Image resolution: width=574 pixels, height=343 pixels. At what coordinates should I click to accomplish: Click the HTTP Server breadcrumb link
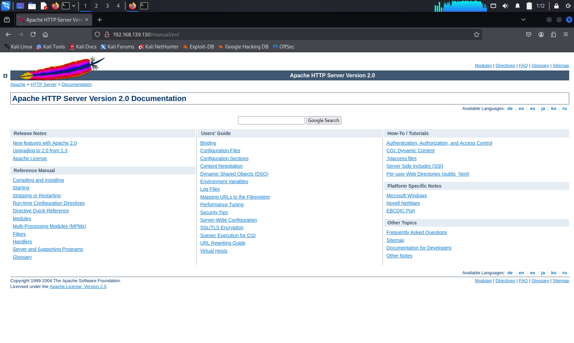(x=44, y=85)
